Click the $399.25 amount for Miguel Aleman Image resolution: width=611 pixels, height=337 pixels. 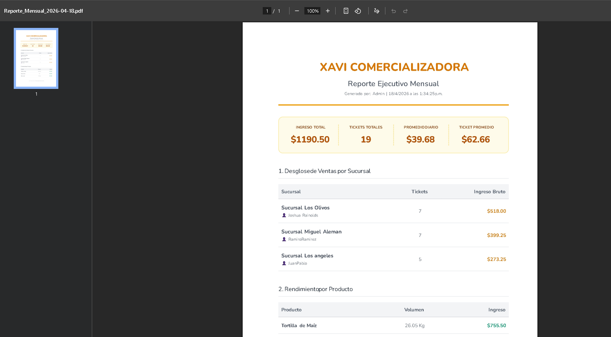pos(496,235)
